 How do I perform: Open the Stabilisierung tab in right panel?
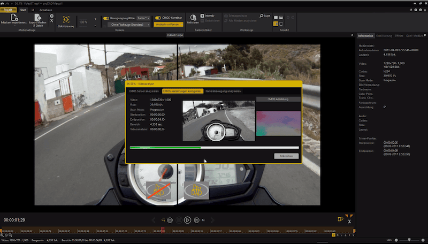click(x=384, y=35)
